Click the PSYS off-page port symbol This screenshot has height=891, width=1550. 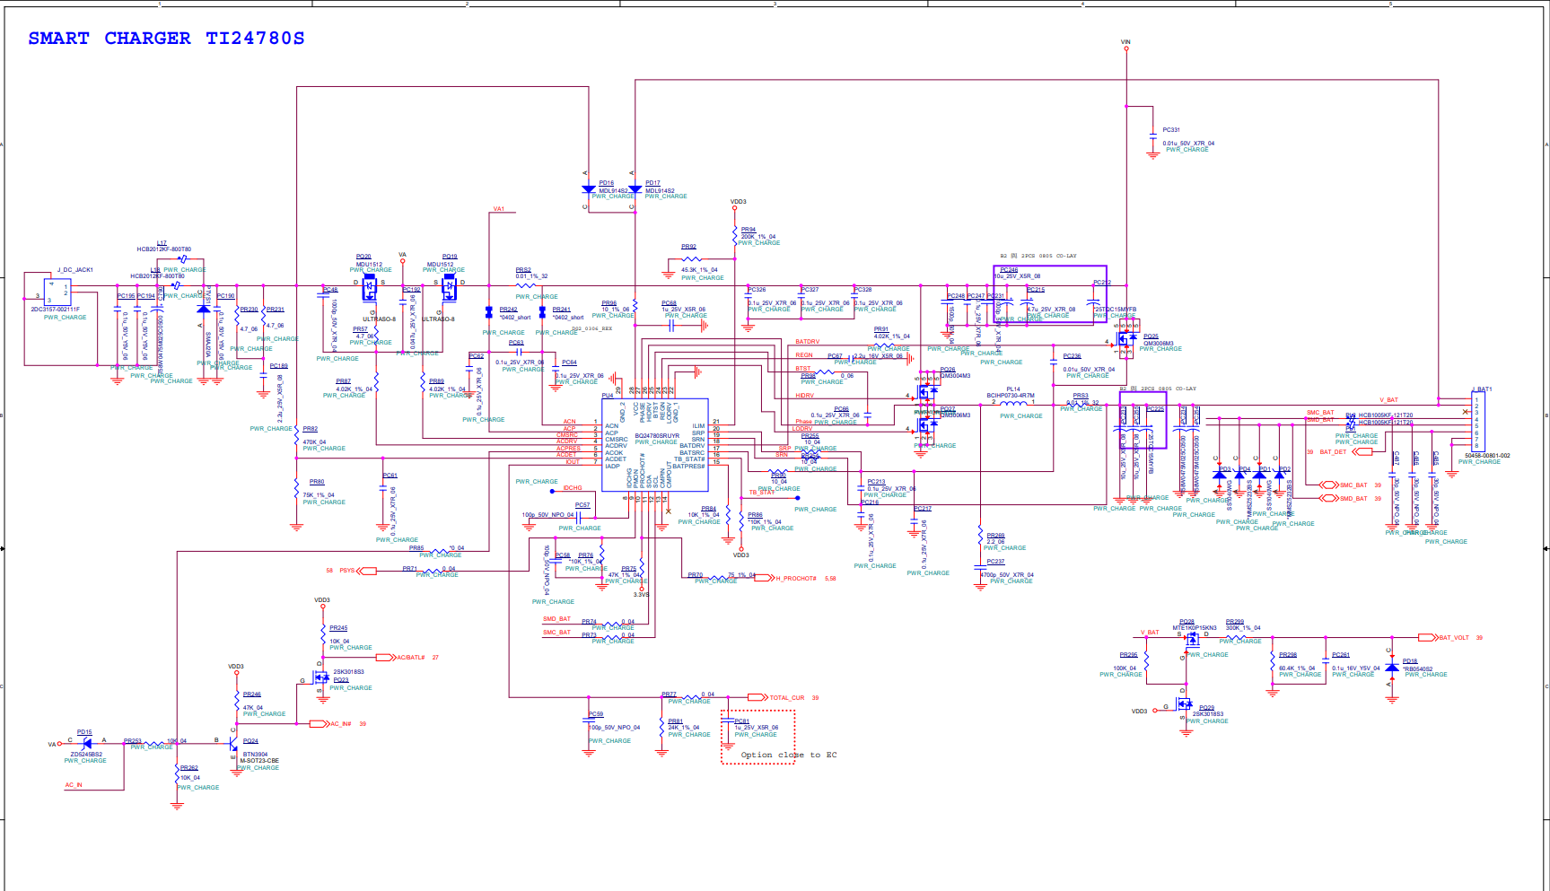pyautogui.click(x=366, y=571)
